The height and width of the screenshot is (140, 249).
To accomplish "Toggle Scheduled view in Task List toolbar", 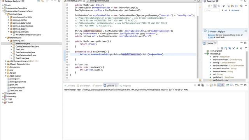I will 219,6.
